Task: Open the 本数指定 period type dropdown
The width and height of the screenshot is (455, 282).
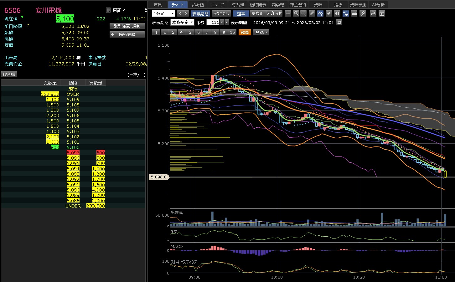Action: 182,22
